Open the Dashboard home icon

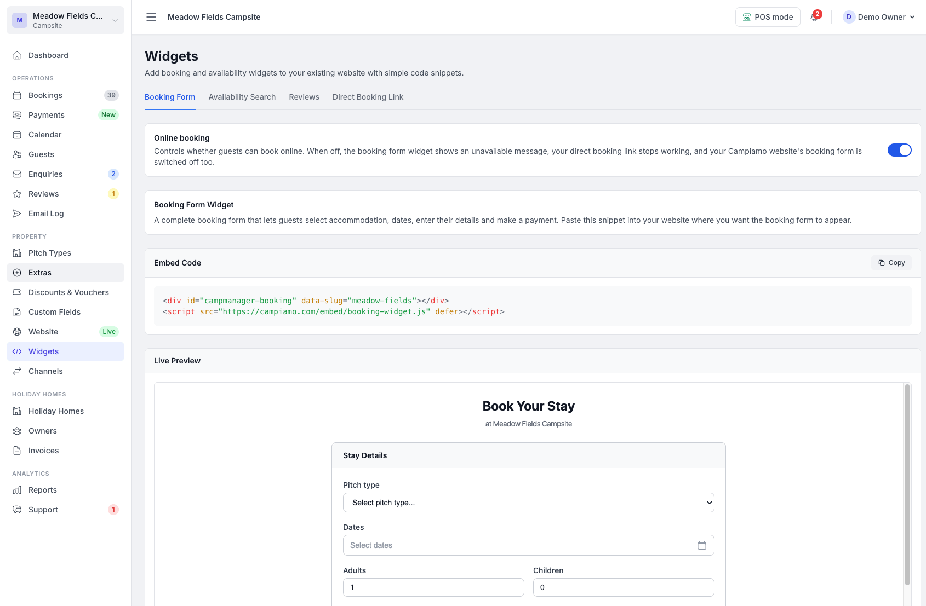pos(17,55)
